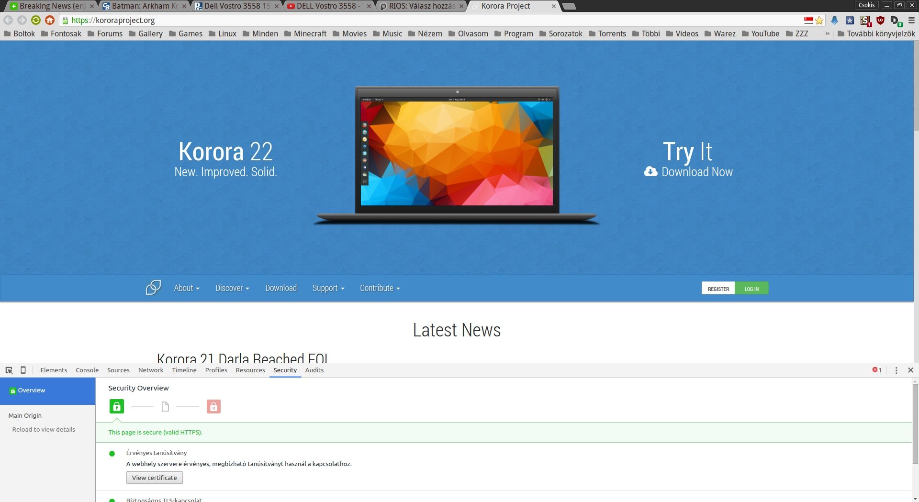
Task: Close the Batman: Arkham tab
Action: [x=184, y=6]
